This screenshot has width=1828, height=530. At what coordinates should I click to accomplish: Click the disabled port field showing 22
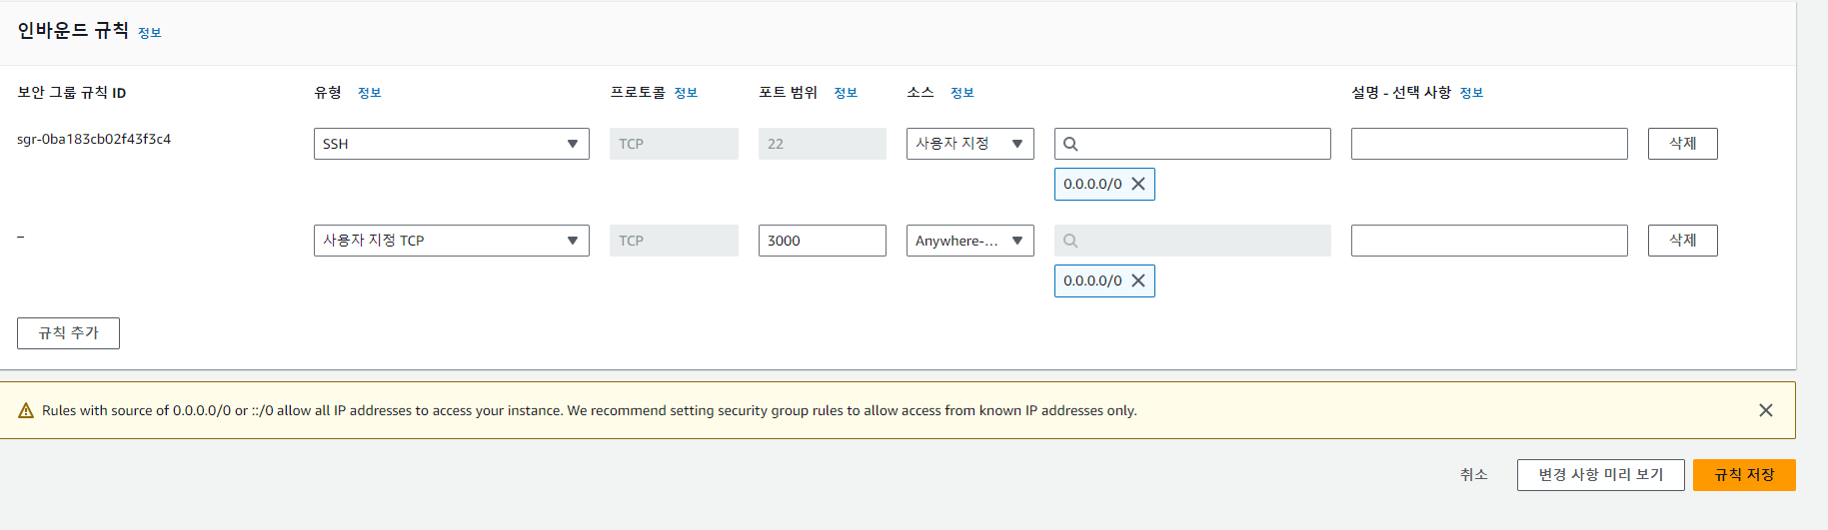click(x=822, y=144)
